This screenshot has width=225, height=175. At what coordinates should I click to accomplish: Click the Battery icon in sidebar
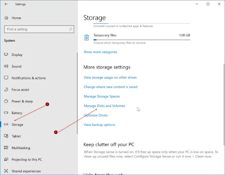[x=6, y=113]
